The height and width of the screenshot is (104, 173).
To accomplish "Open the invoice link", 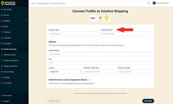I will [95, 45].
